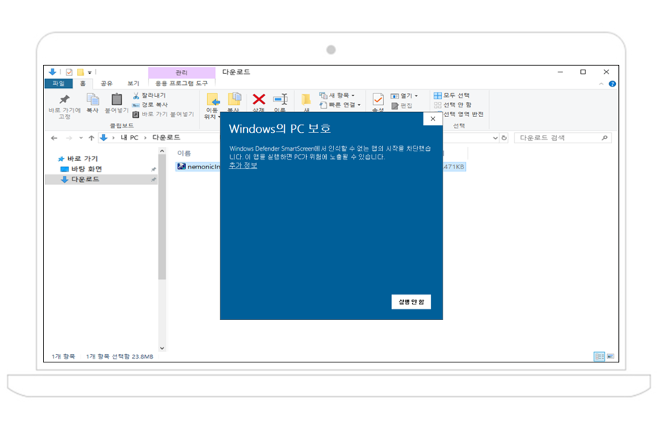Click the title bar properties checkmark icon
Image resolution: width=657 pixels, height=431 pixels.
pyautogui.click(x=69, y=72)
